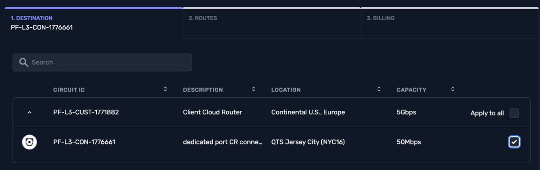This screenshot has height=170, width=540.
Task: Check the Apply to all checkbox
Action: [x=514, y=113]
